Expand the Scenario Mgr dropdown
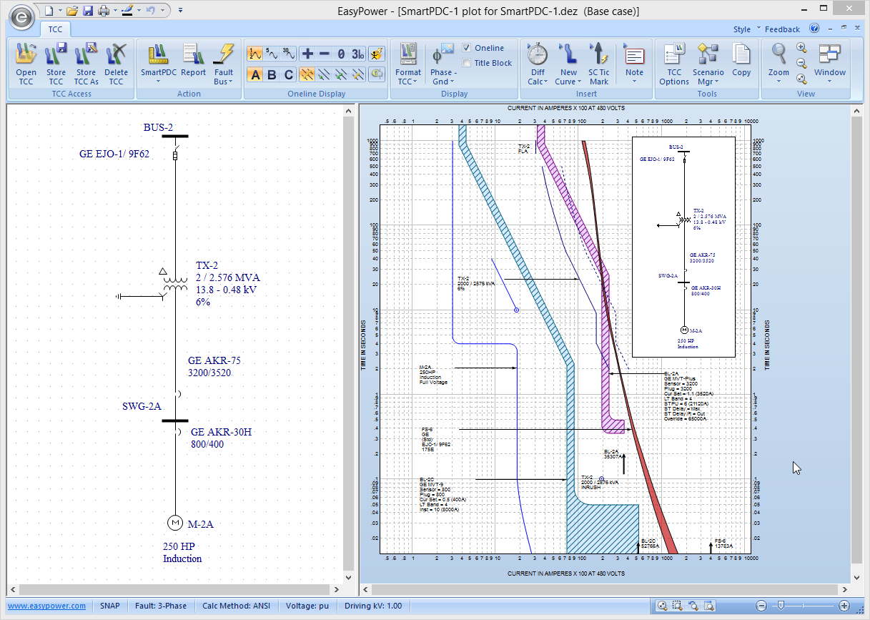 [x=708, y=64]
